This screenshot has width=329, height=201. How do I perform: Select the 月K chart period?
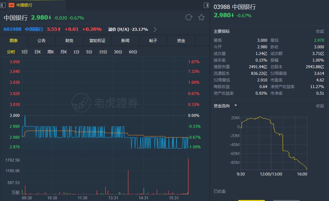(x=63, y=52)
